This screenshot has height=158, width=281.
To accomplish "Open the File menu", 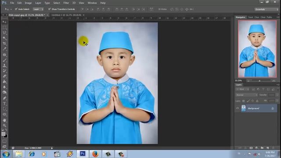I will click(12, 3).
